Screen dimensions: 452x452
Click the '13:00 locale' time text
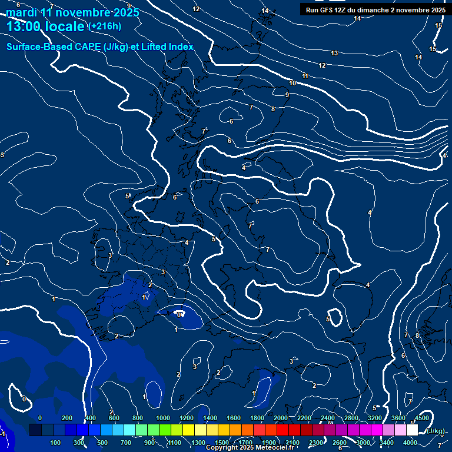[x=45, y=26]
